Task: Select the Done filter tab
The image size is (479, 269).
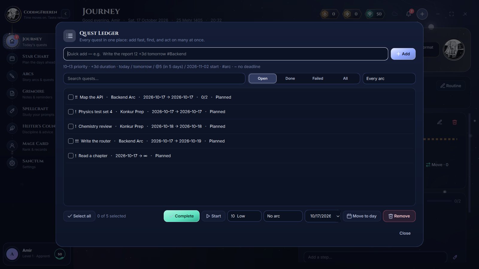Action: (x=290, y=78)
